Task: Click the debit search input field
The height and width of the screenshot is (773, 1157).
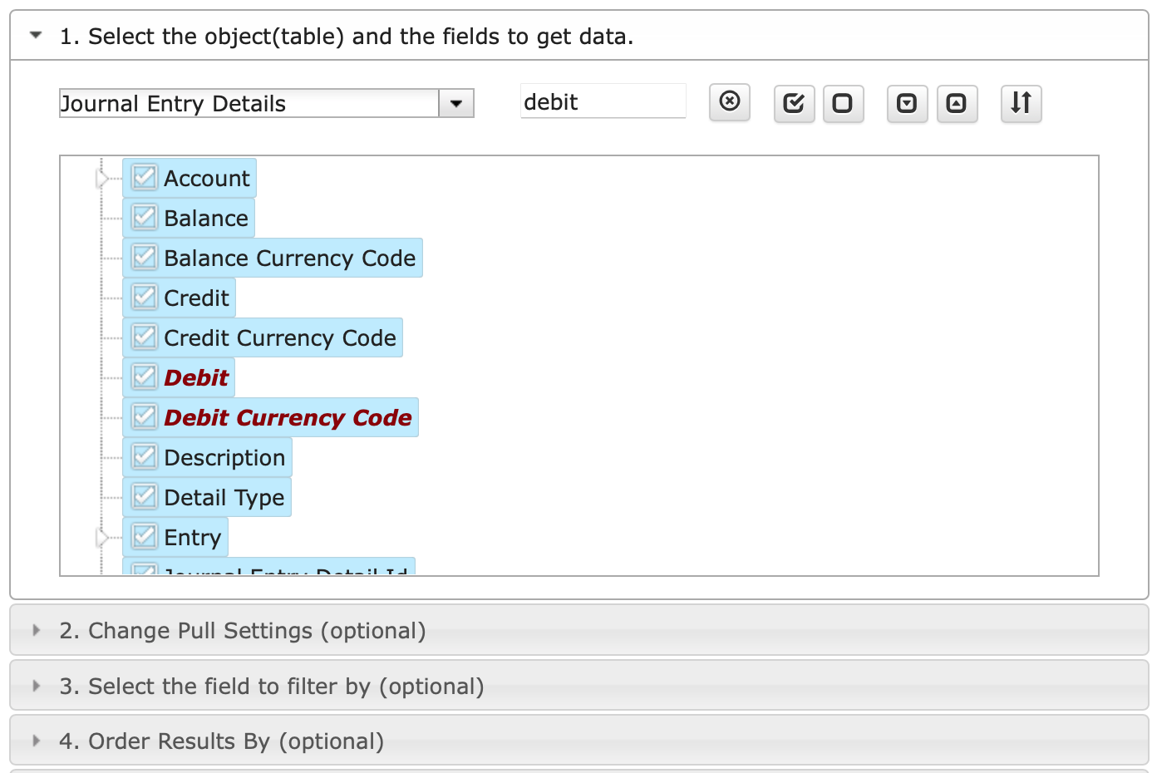Action: (x=602, y=102)
